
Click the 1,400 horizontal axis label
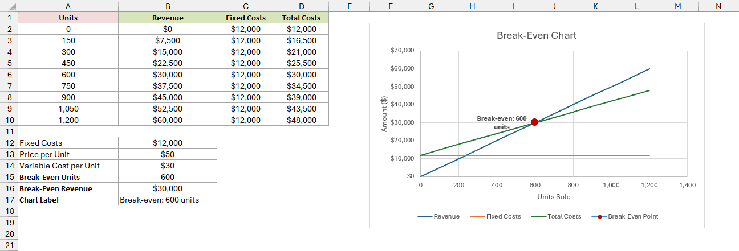pyautogui.click(x=687, y=185)
